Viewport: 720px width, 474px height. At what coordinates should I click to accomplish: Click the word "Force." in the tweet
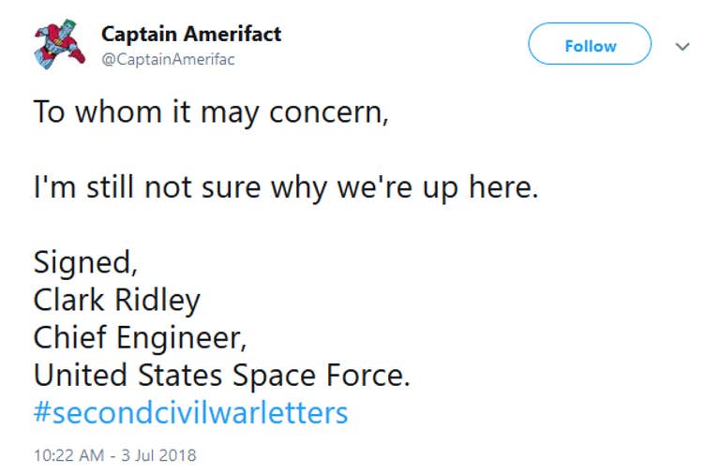point(367,376)
